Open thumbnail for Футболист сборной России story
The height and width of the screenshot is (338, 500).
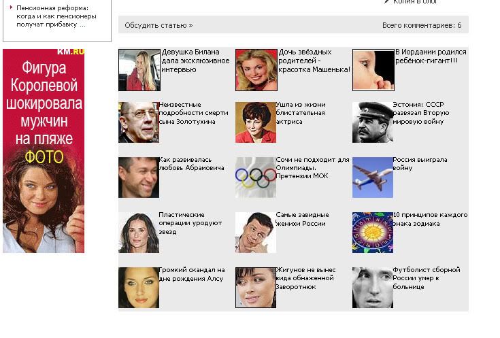pyautogui.click(x=373, y=288)
